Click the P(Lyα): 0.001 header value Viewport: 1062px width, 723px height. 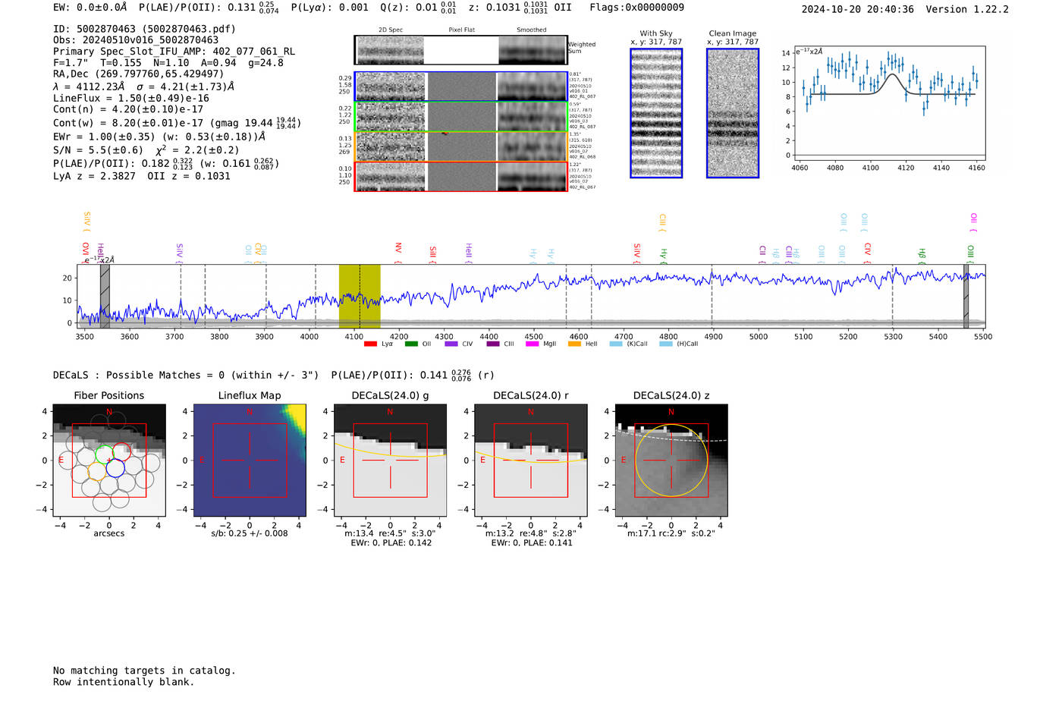point(330,8)
